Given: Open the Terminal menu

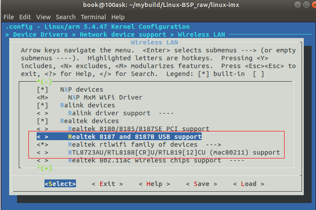Looking at the screenshot, I should (x=93, y=17).
